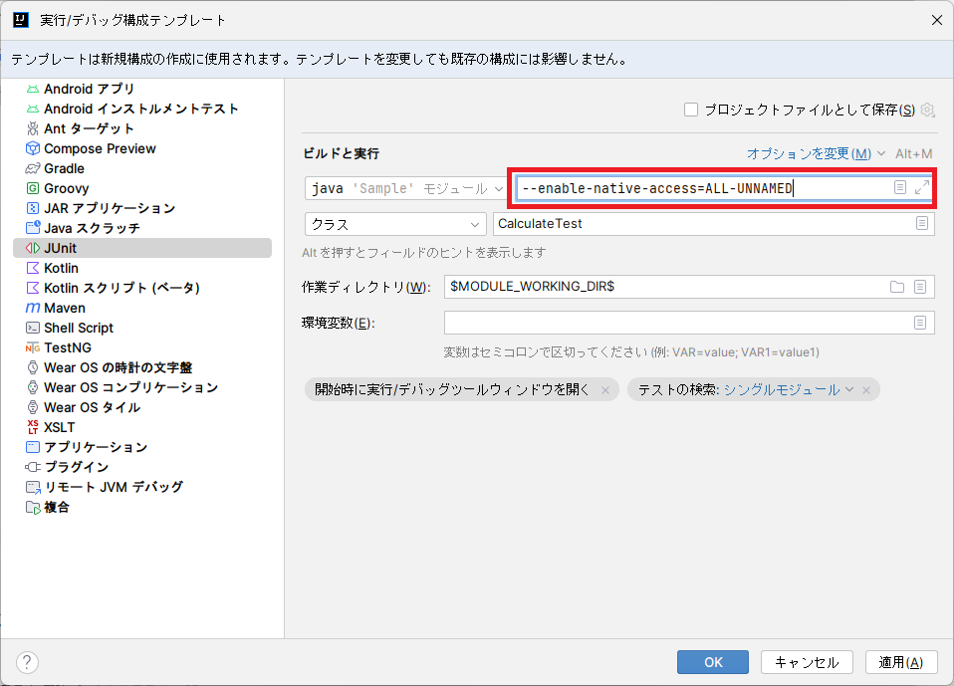The image size is (954, 686).
Task: Select アプリケーション template
Action: pos(142,447)
